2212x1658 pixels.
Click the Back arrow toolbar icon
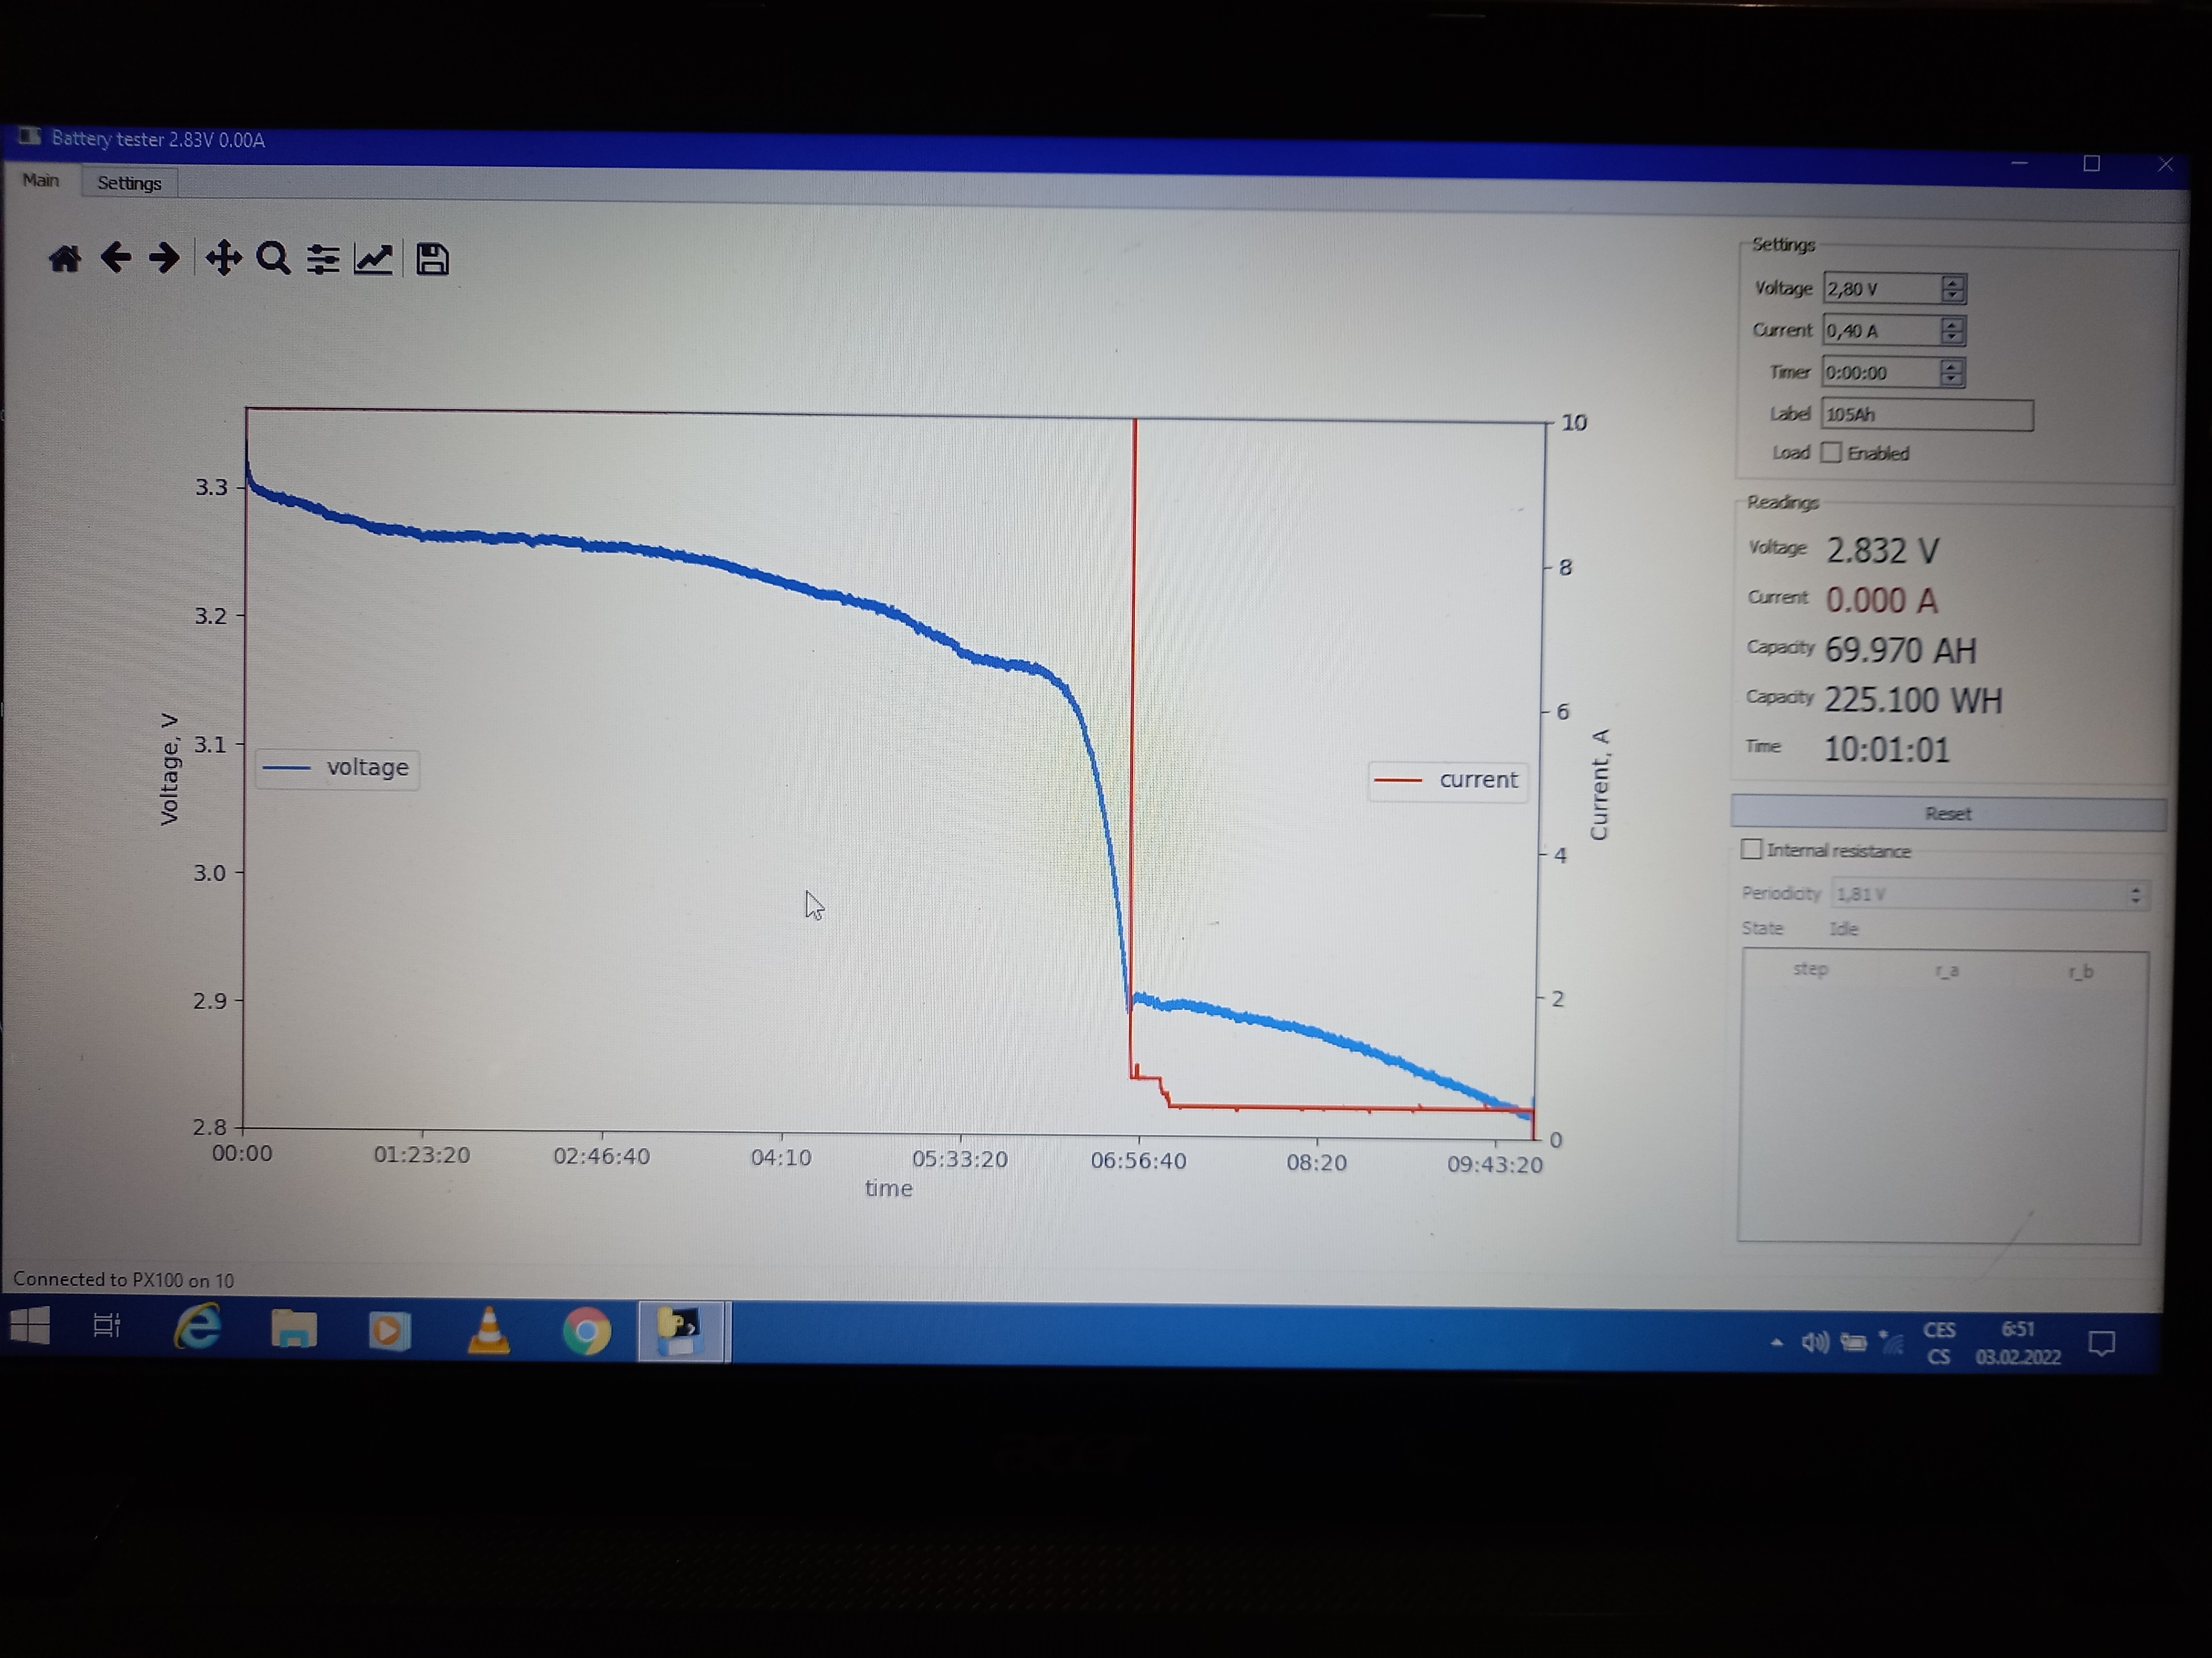pyautogui.click(x=116, y=258)
